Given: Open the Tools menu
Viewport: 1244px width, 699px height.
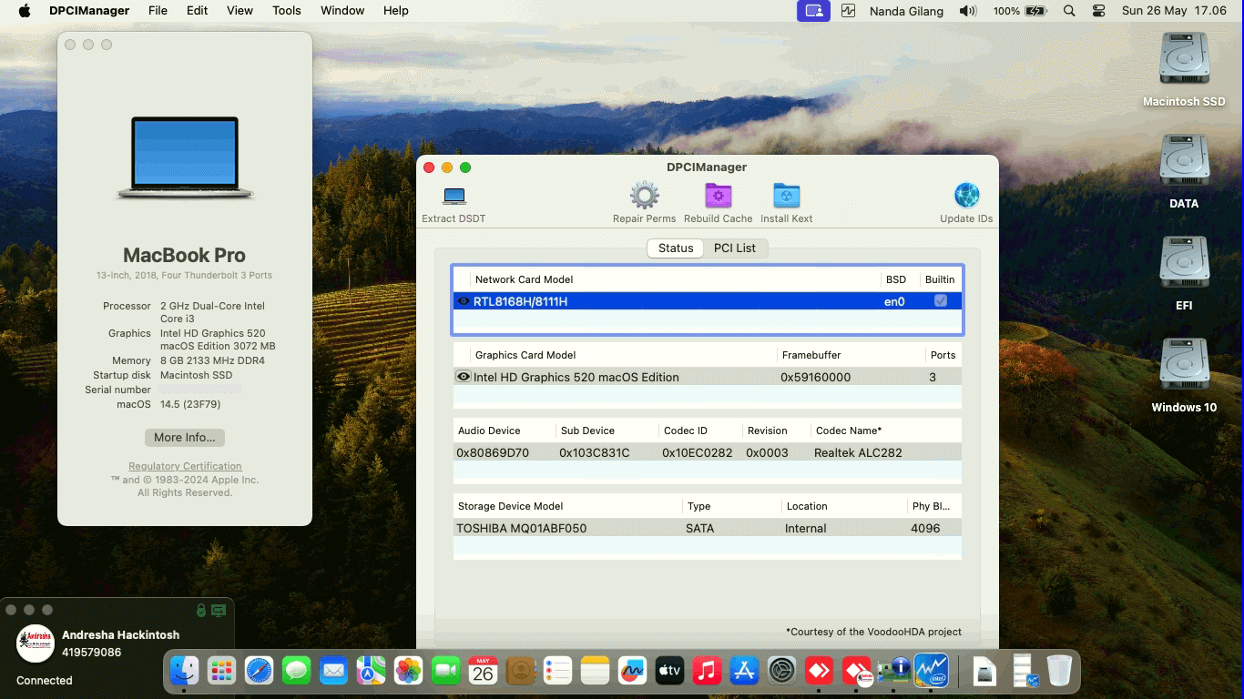Looking at the screenshot, I should (287, 11).
